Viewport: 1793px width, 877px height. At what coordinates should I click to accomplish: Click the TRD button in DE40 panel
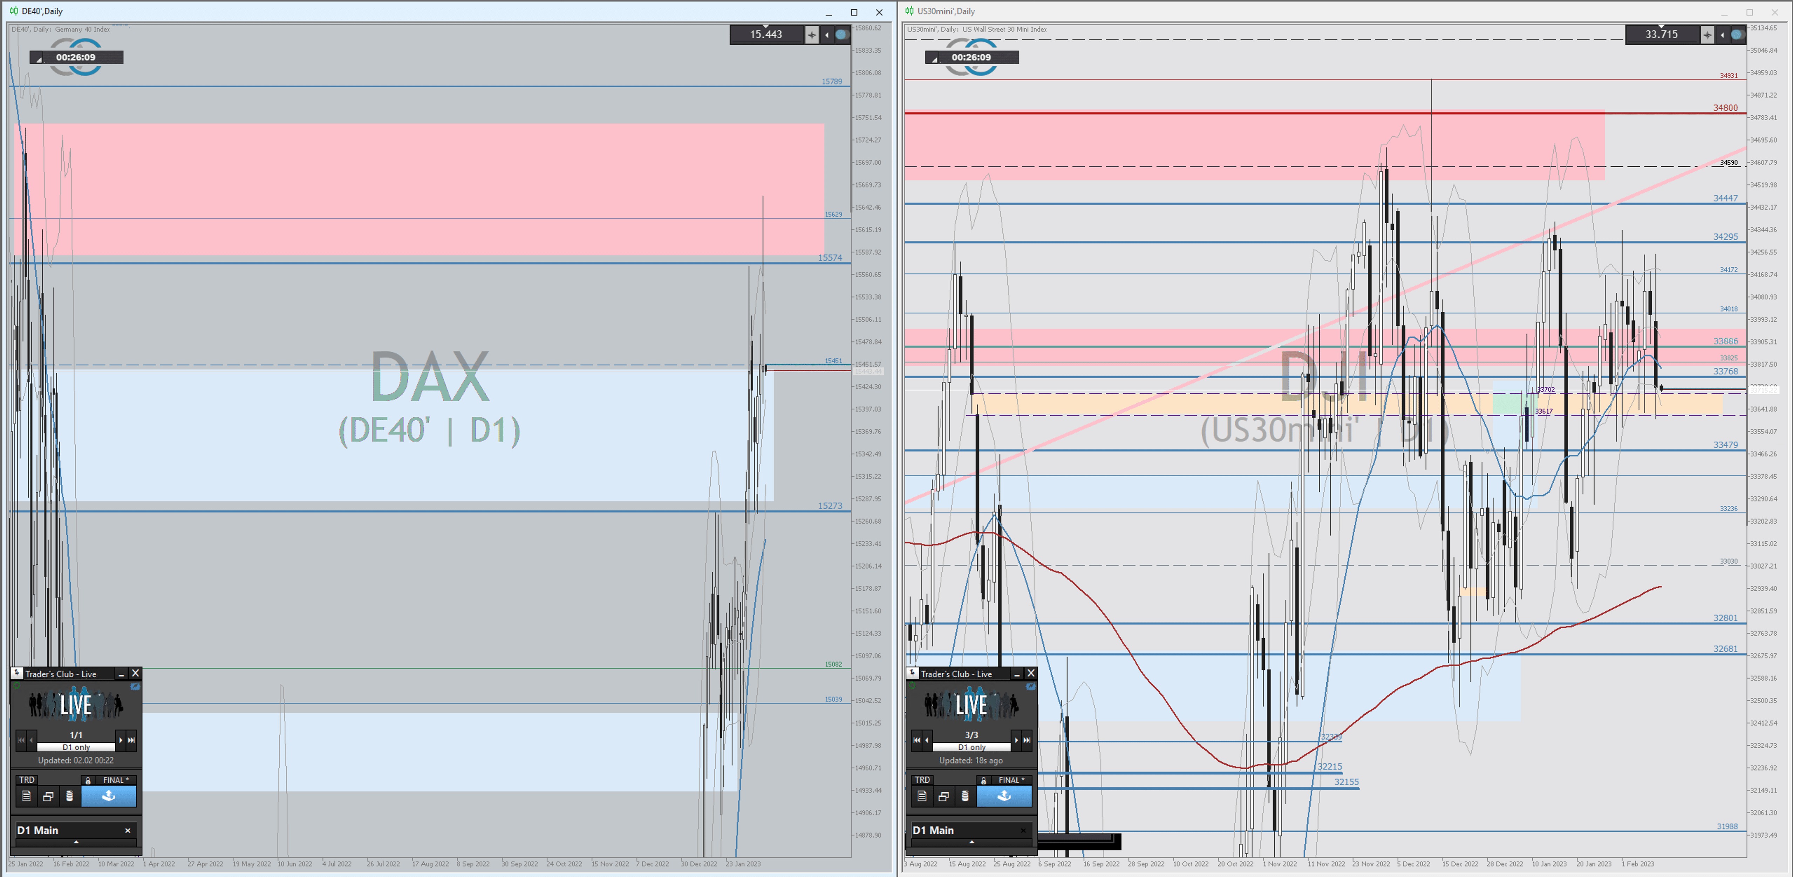pos(26,780)
